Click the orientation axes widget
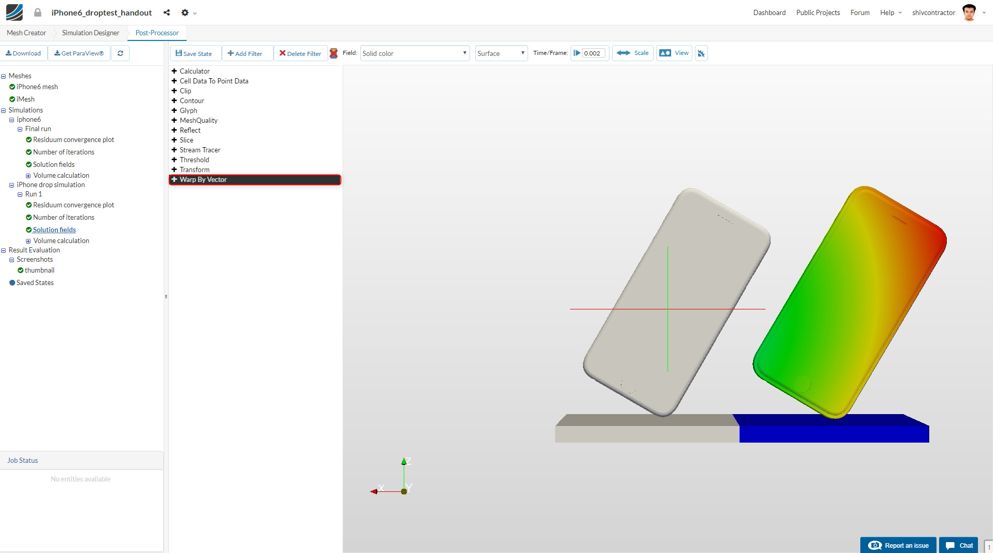 [392, 477]
